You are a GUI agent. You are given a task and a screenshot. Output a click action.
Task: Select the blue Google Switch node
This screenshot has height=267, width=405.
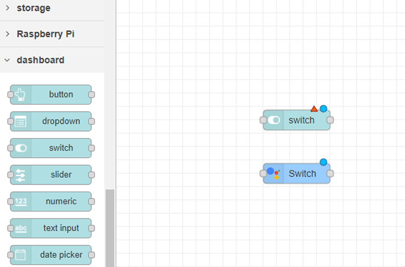coord(302,174)
